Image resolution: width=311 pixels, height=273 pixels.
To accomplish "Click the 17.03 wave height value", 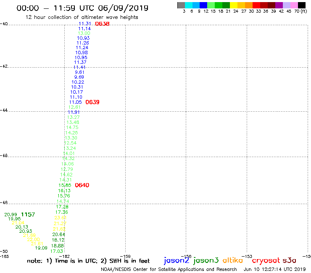I will [x=57, y=252].
